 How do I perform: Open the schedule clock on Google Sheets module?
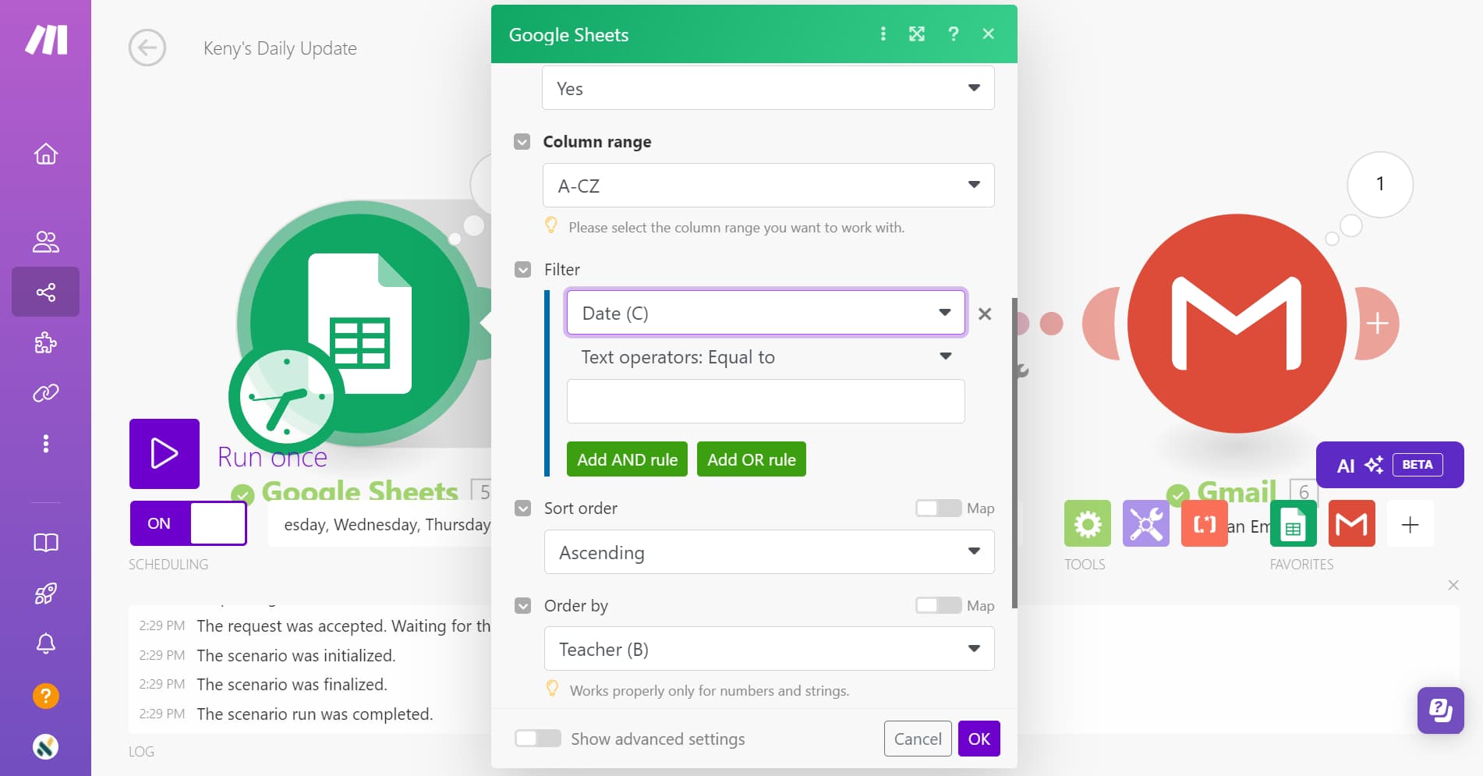pos(286,397)
